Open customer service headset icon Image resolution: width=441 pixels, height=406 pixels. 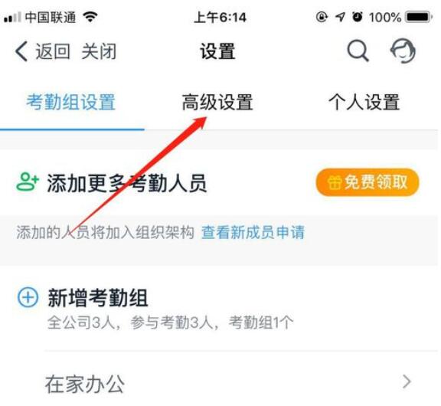click(x=403, y=51)
